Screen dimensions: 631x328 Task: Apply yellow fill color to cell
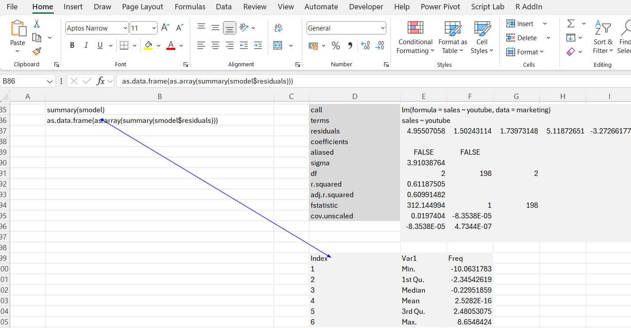[148, 46]
